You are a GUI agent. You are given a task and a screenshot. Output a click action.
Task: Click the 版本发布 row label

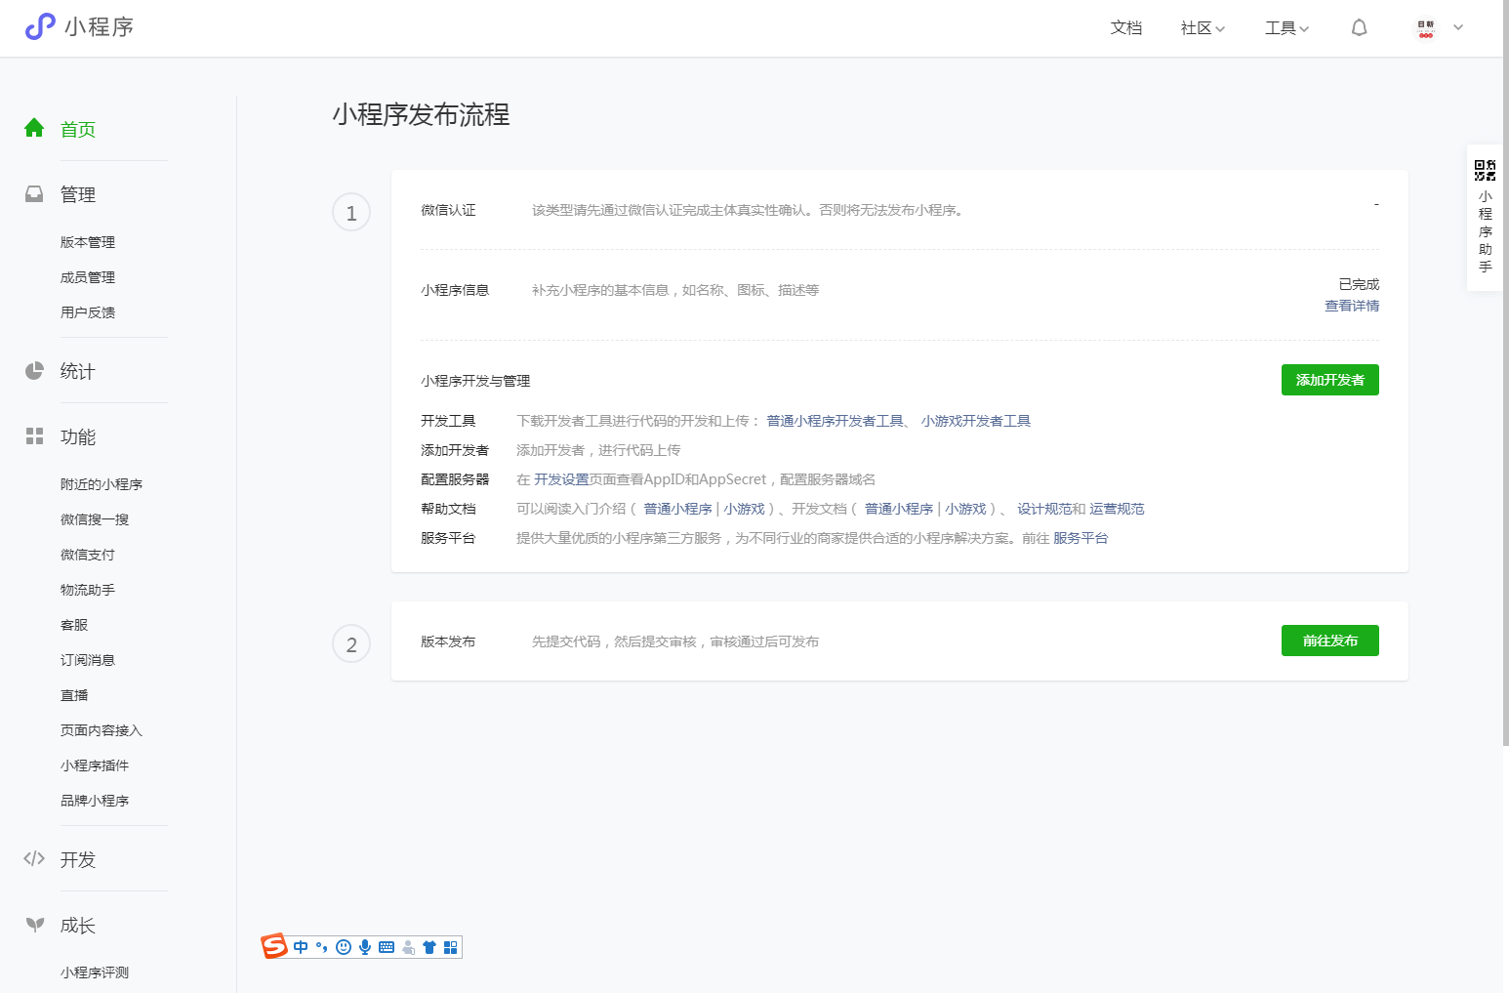448,641
